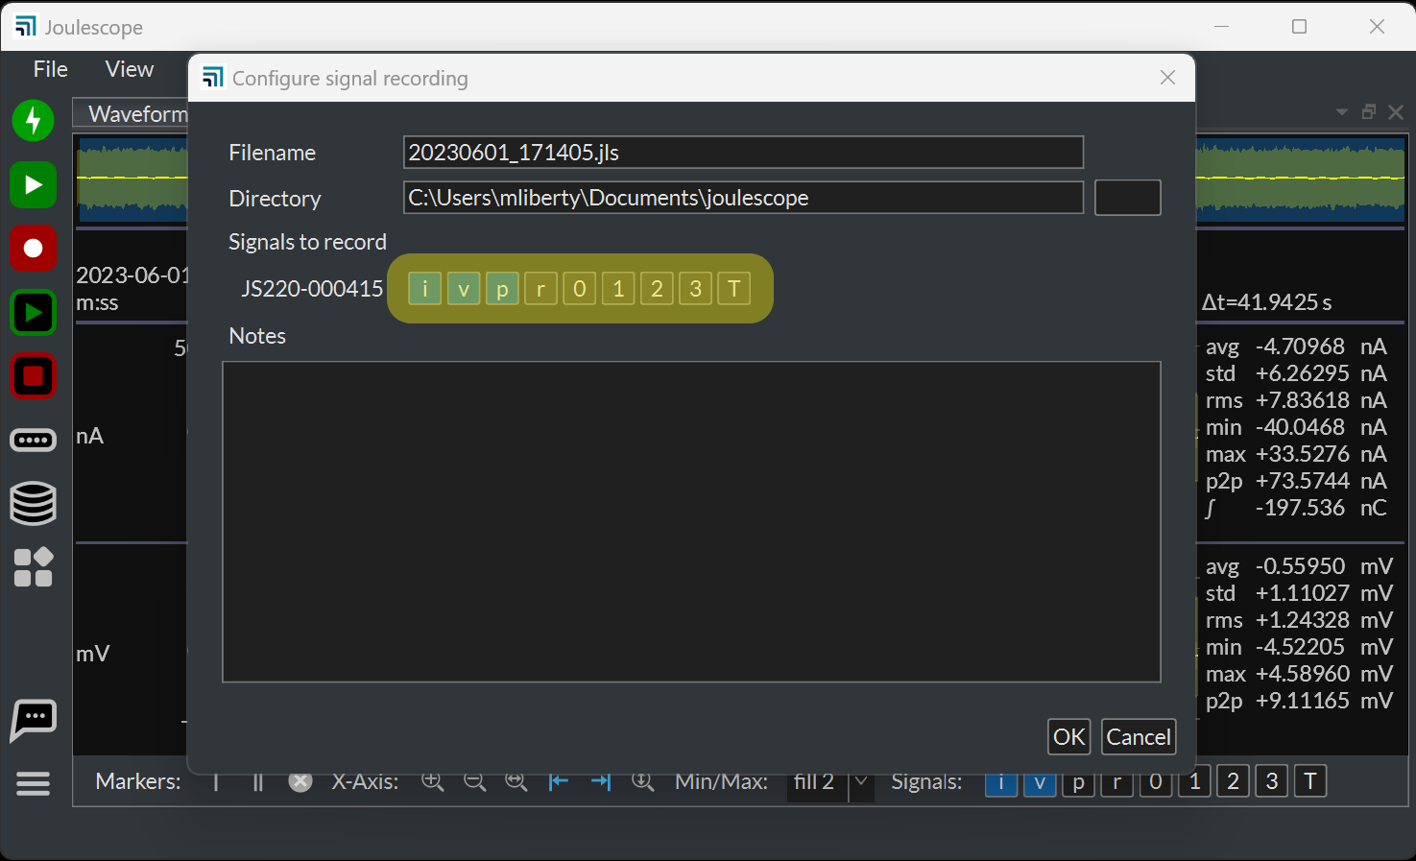Click the green lightning-bolt device power icon
Screen dimensions: 1416x861
(x=34, y=121)
